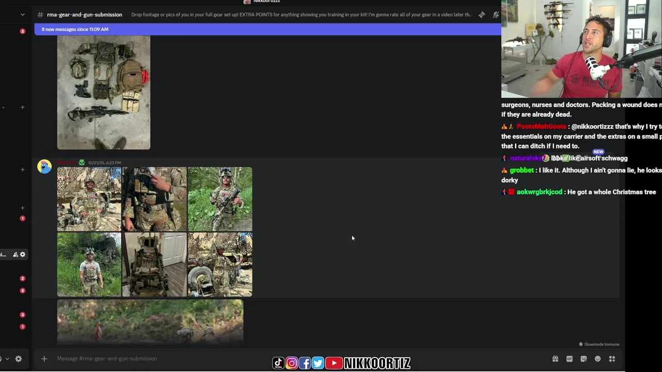Click the TikTok icon in overlay
The width and height of the screenshot is (662, 372).
click(x=278, y=363)
